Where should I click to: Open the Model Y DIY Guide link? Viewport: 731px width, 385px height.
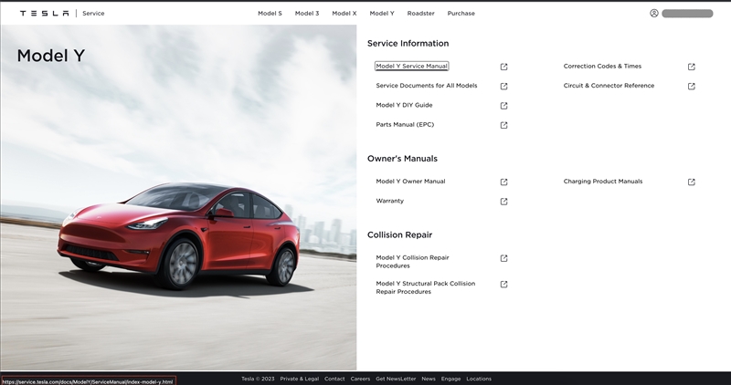click(404, 105)
